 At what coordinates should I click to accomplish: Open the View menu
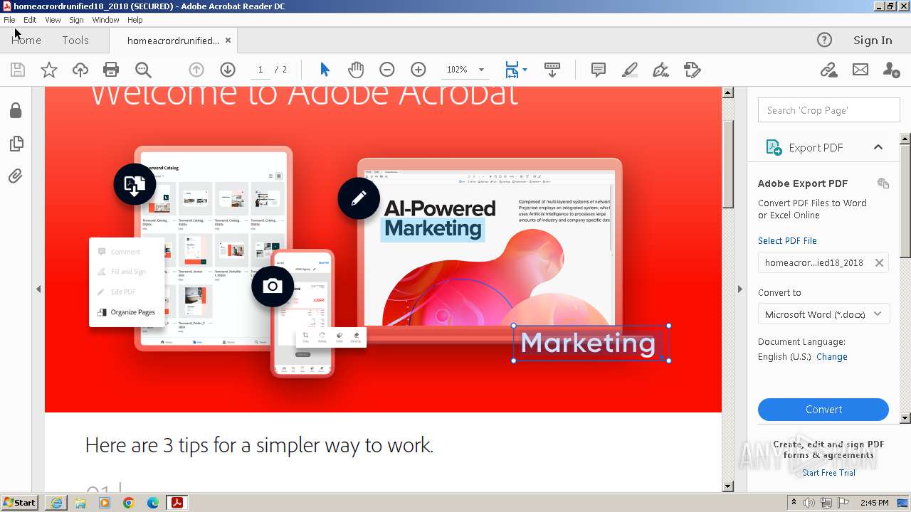point(53,20)
